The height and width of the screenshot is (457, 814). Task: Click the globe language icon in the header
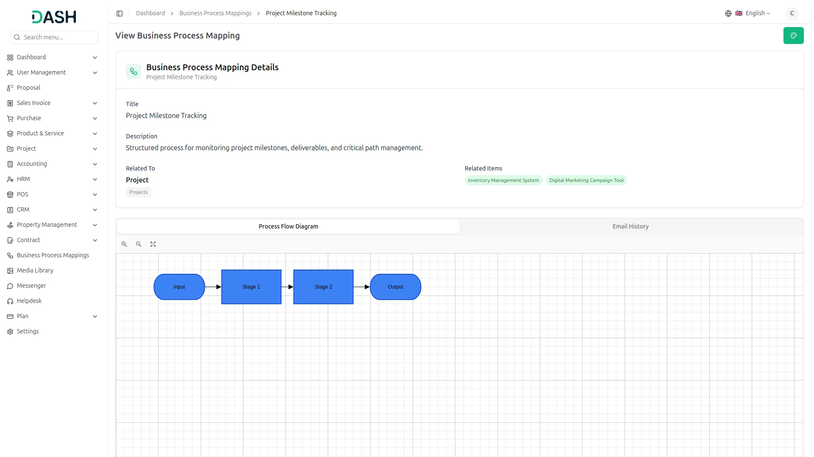[728, 13]
